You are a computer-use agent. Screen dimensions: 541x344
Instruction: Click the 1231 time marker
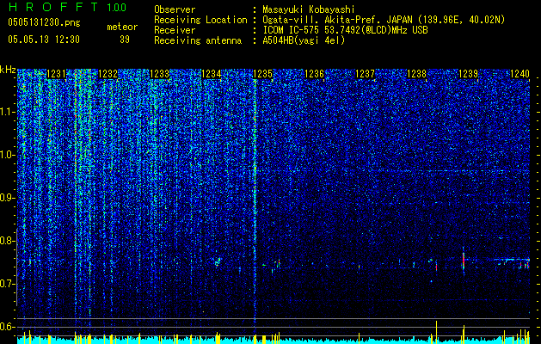(x=56, y=74)
